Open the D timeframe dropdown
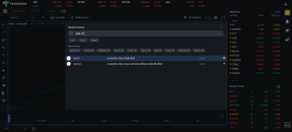The width and height of the screenshot is (292, 132). point(44,17)
